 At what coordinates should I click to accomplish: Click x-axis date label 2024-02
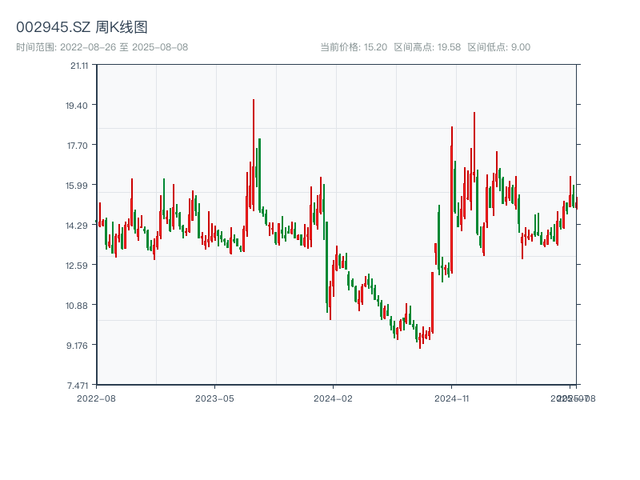pos(333,398)
